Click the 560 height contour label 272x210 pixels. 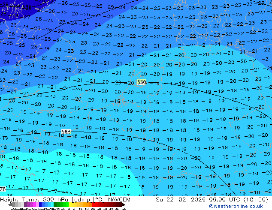(x=142, y=82)
